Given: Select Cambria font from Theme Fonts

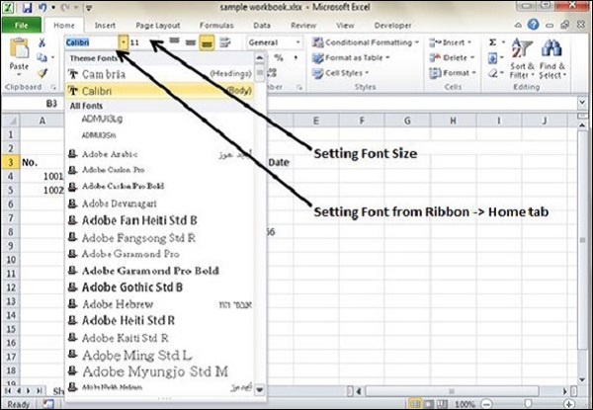Looking at the screenshot, I should [x=159, y=74].
